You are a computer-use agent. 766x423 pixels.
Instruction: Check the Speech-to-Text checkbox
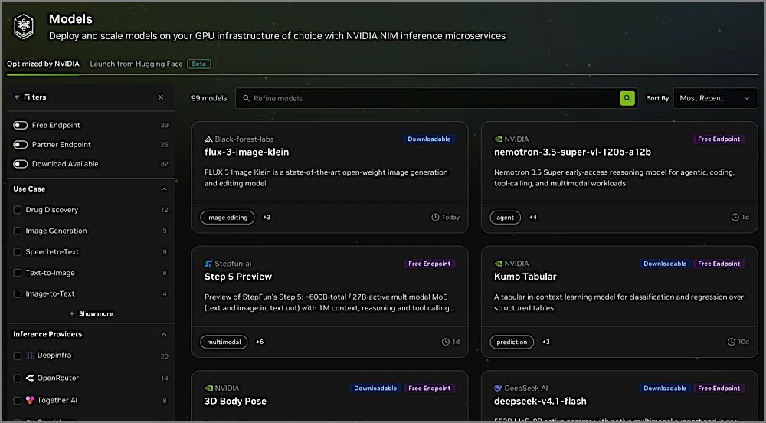(x=18, y=252)
